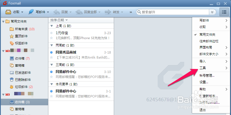Toggle unread dot on 3-10 网易邮件中心 email
Viewport: 231px width, 115px height.
[x=52, y=72]
